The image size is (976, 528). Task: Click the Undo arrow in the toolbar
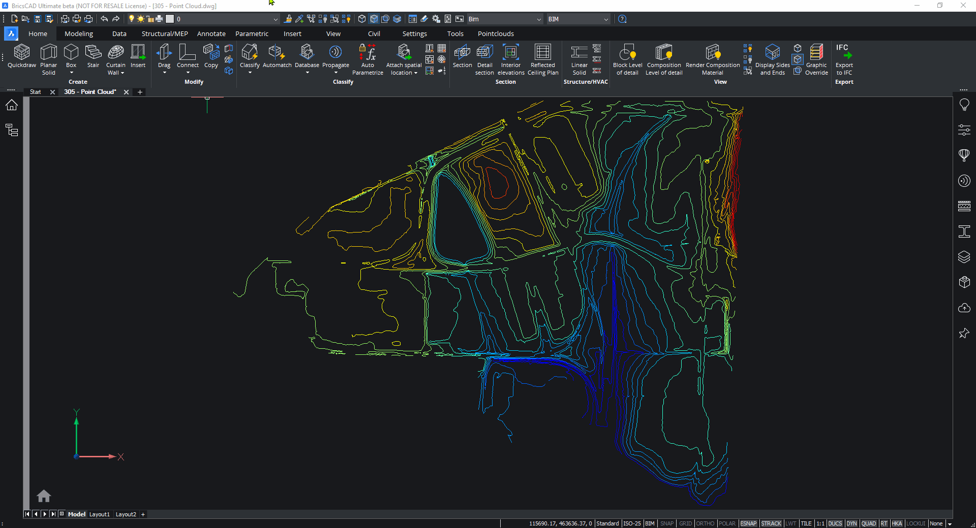coord(104,19)
